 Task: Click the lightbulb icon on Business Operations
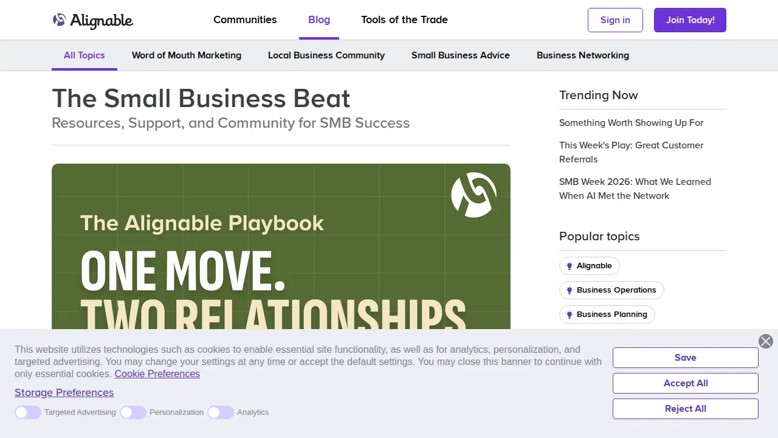(570, 290)
